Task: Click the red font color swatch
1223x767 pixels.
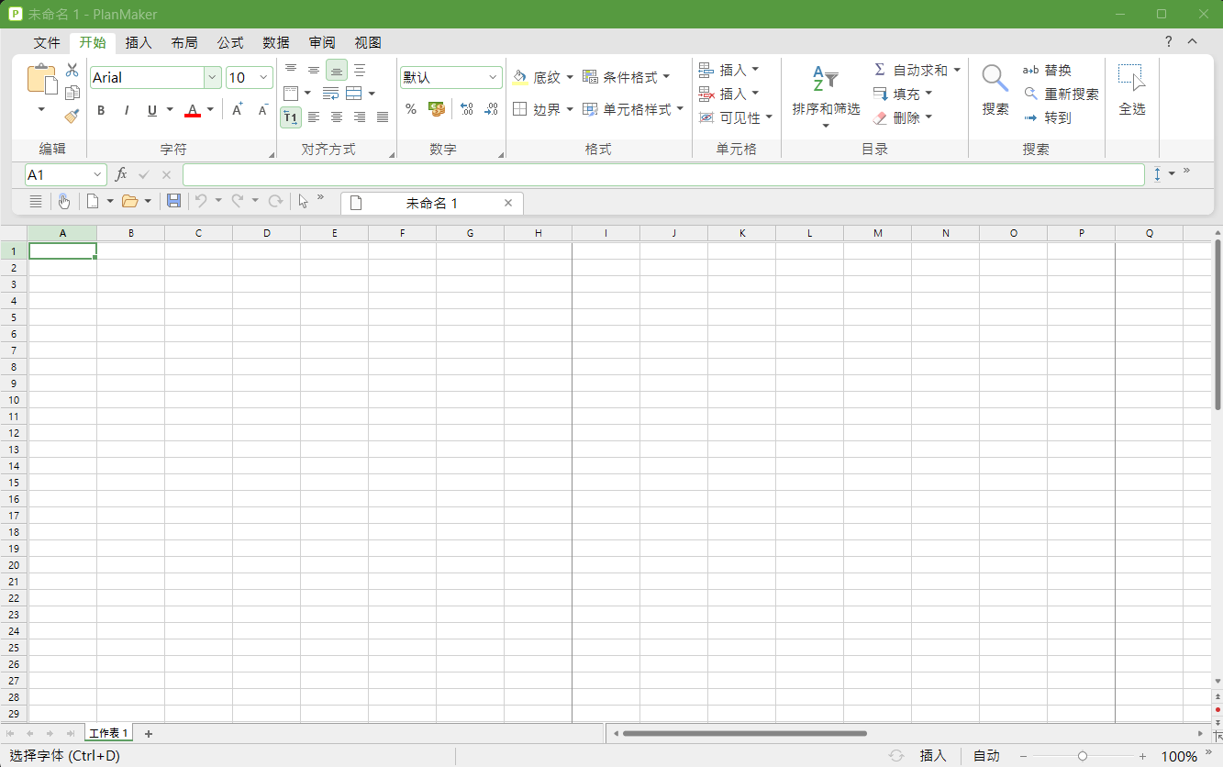Action: (193, 110)
